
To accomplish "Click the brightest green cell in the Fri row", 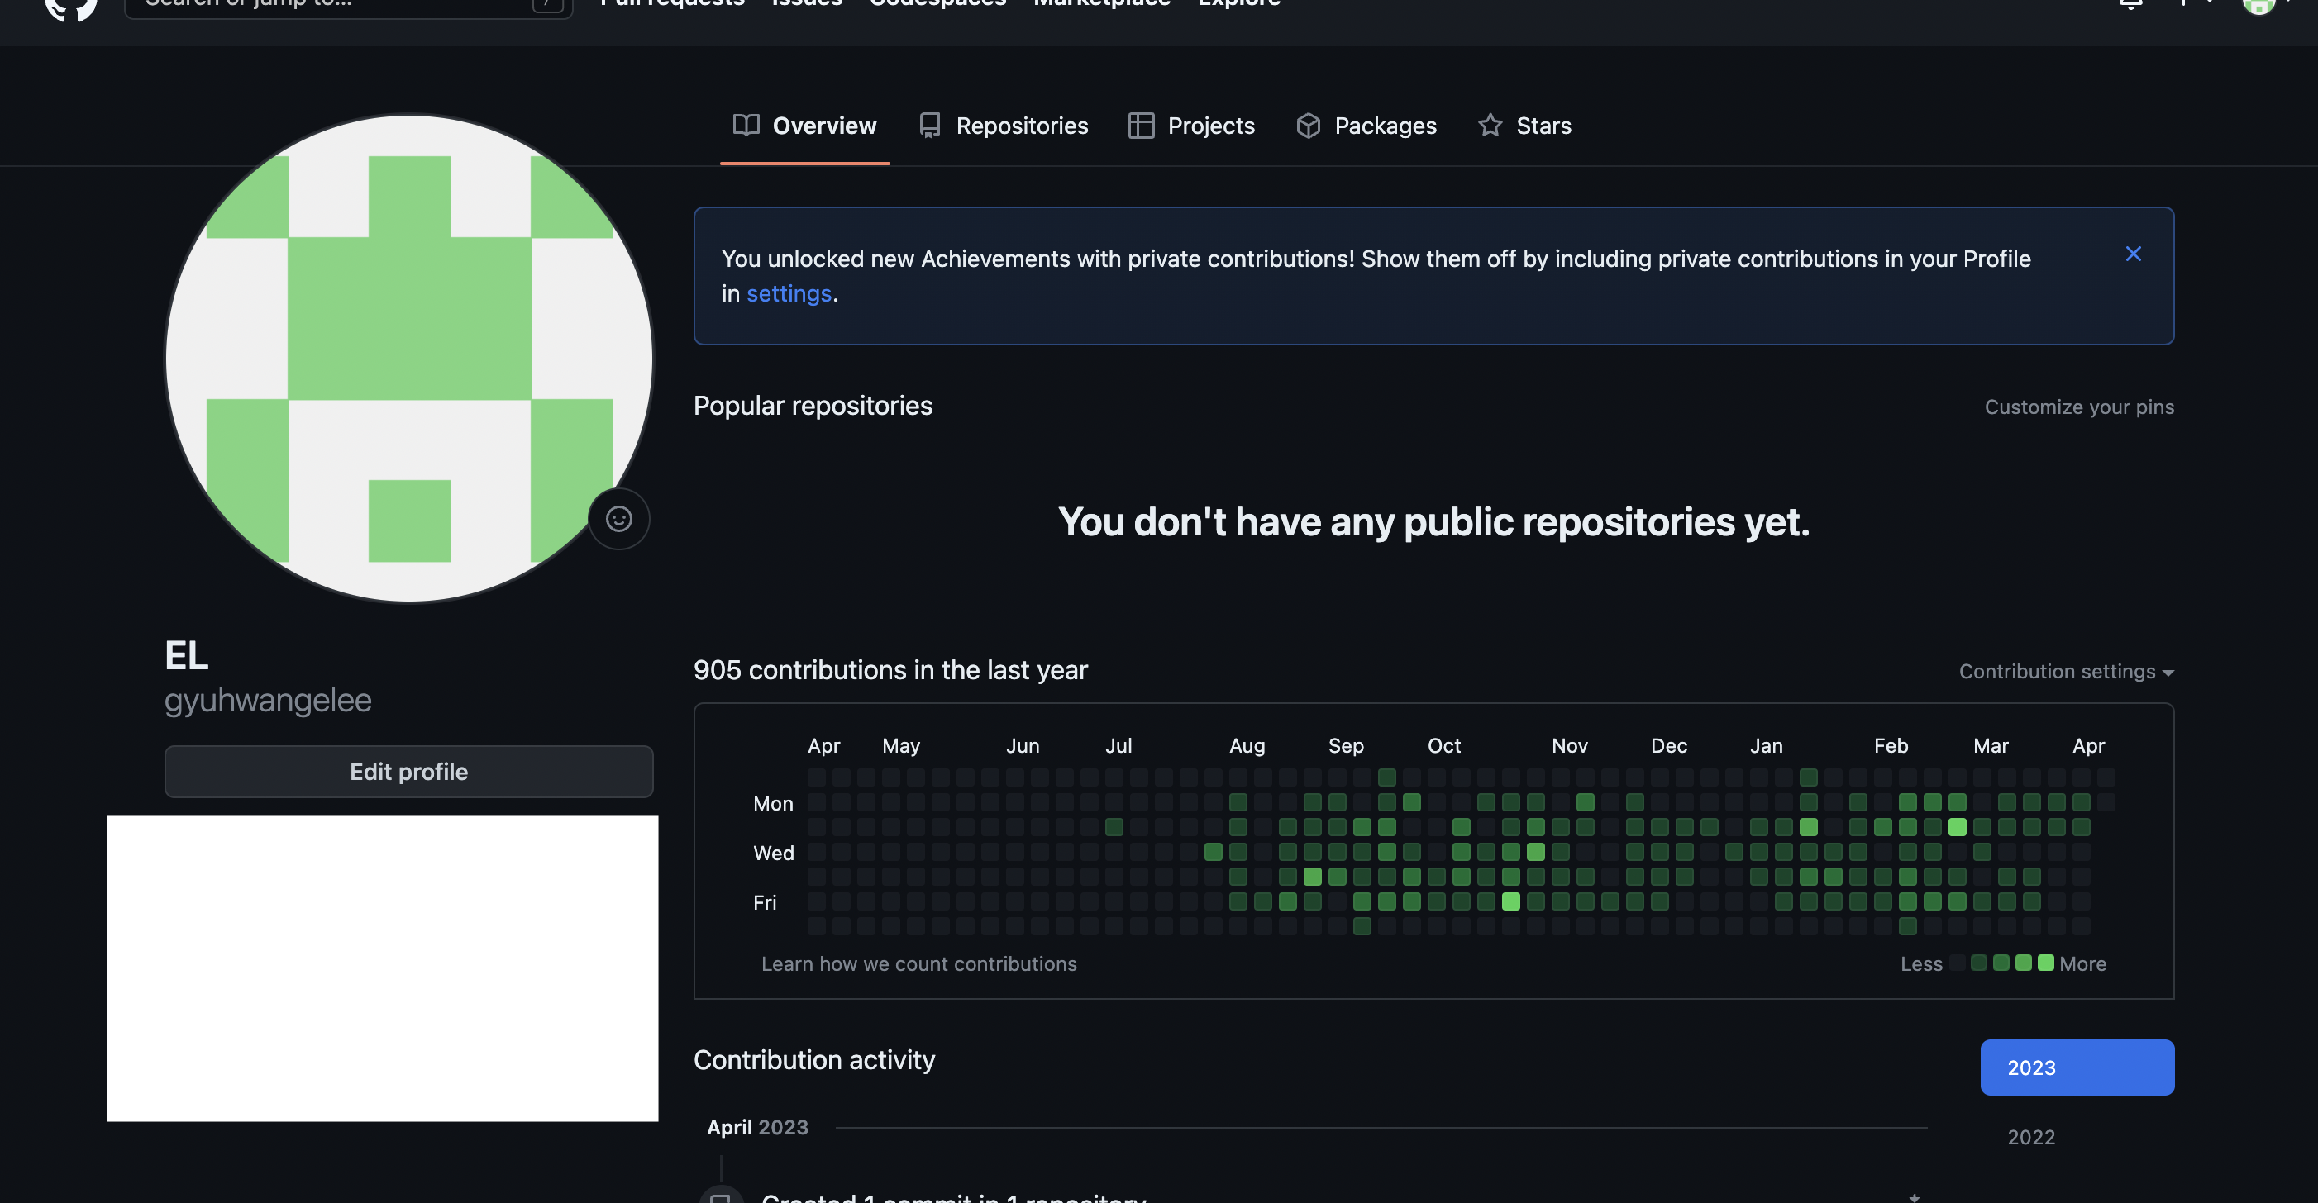I will click(x=1511, y=901).
